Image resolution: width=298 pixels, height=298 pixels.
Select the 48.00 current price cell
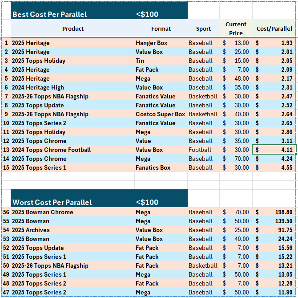[x=236, y=78]
